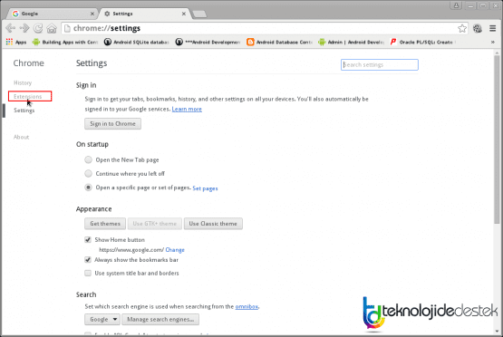Switch to the Settings tab
The width and height of the screenshot is (503, 337).
[144, 14]
